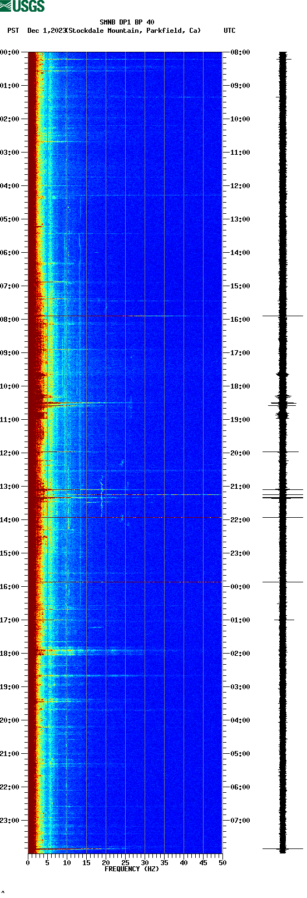Image resolution: width=307 pixels, height=898 pixels.
Task: Click the 12:00 UTC time label
Action: tap(240, 186)
